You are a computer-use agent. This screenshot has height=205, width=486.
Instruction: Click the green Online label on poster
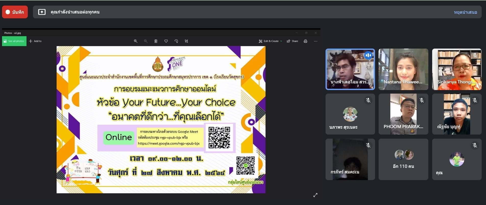coord(119,137)
